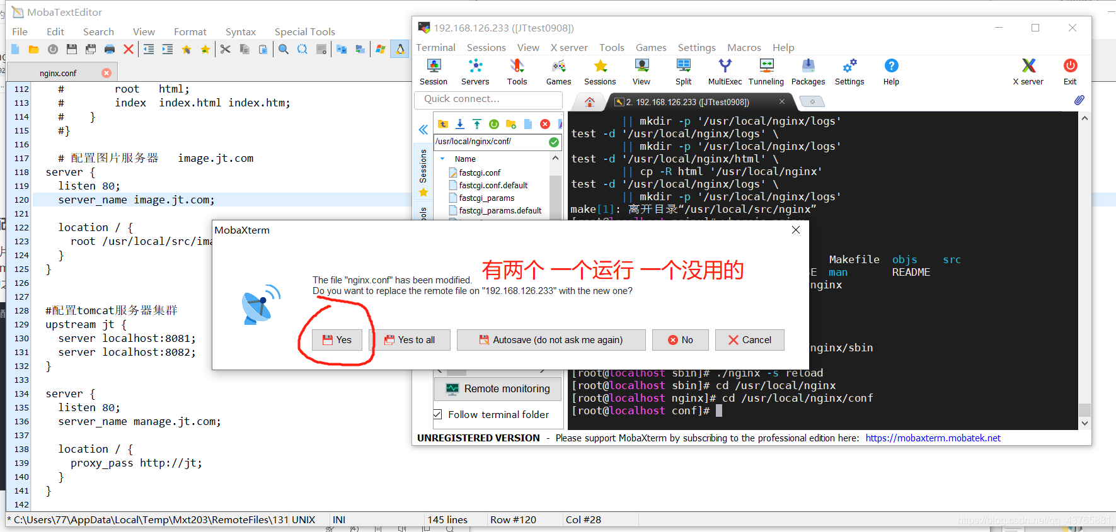This screenshot has width=1116, height=532.
Task: Open Special Tools menu in MobaTextEditor
Action: pyautogui.click(x=305, y=31)
